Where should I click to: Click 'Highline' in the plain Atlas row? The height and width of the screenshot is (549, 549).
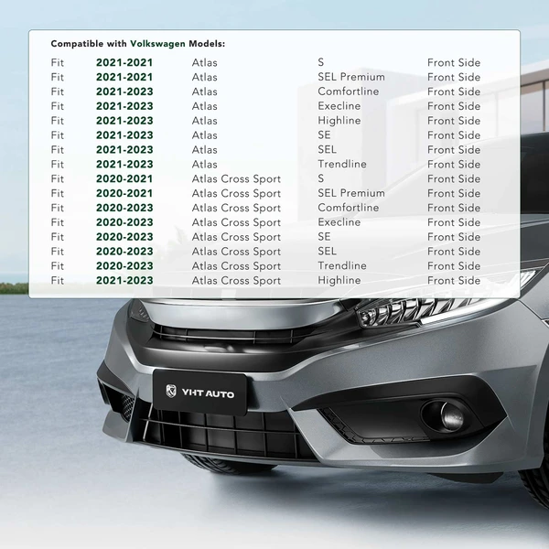tap(339, 121)
